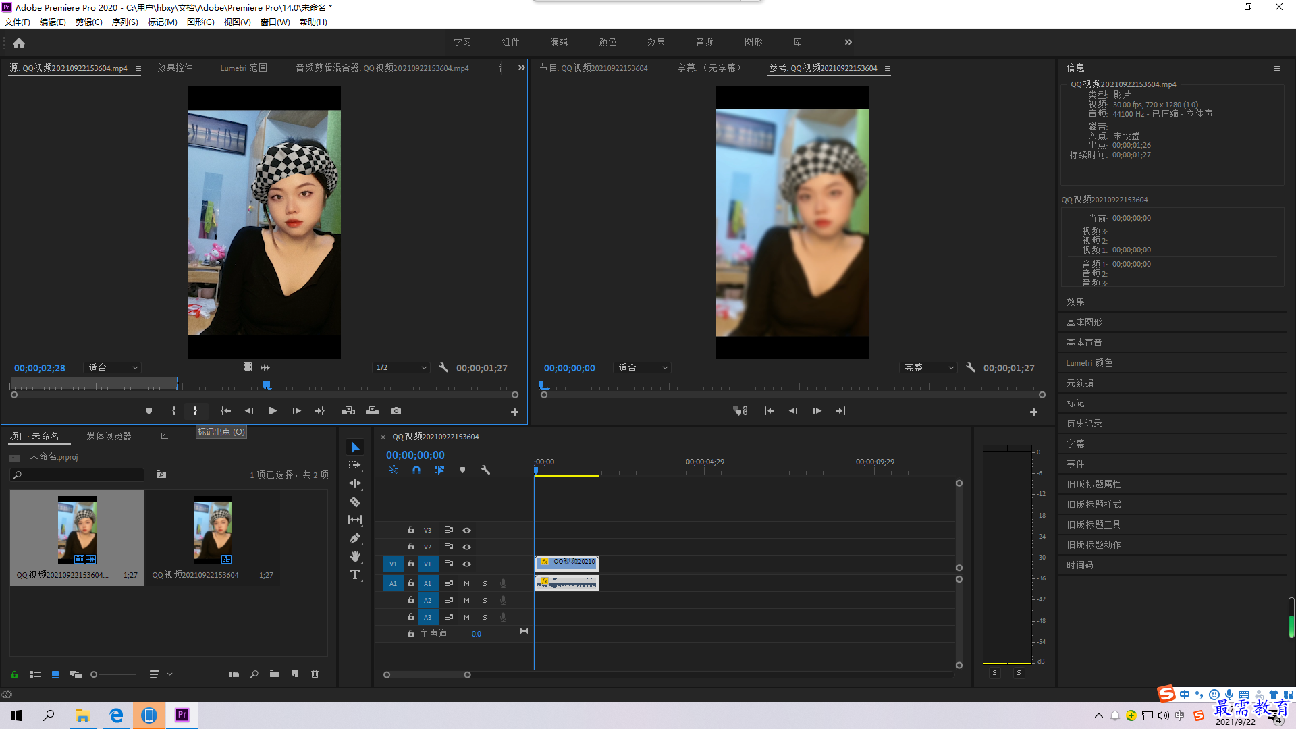Switch Project panel to list view

coord(35,674)
